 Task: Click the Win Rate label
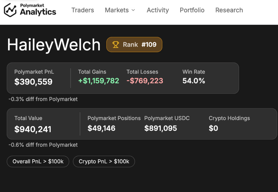pyautogui.click(x=194, y=72)
